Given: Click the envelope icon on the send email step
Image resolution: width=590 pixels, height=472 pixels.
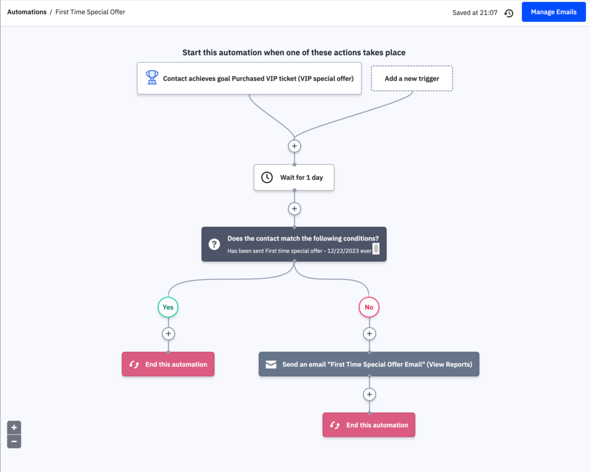Looking at the screenshot, I should 271,364.
